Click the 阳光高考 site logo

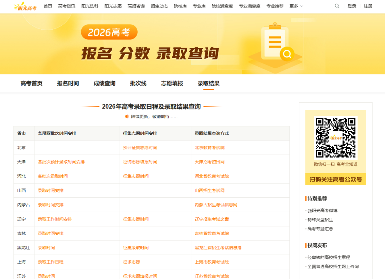[x=25, y=6]
